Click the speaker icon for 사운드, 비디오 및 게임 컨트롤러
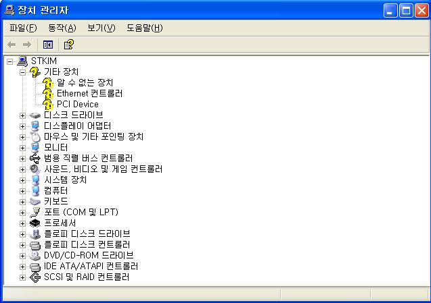Screen dimensions: 431x303 (x=35, y=169)
